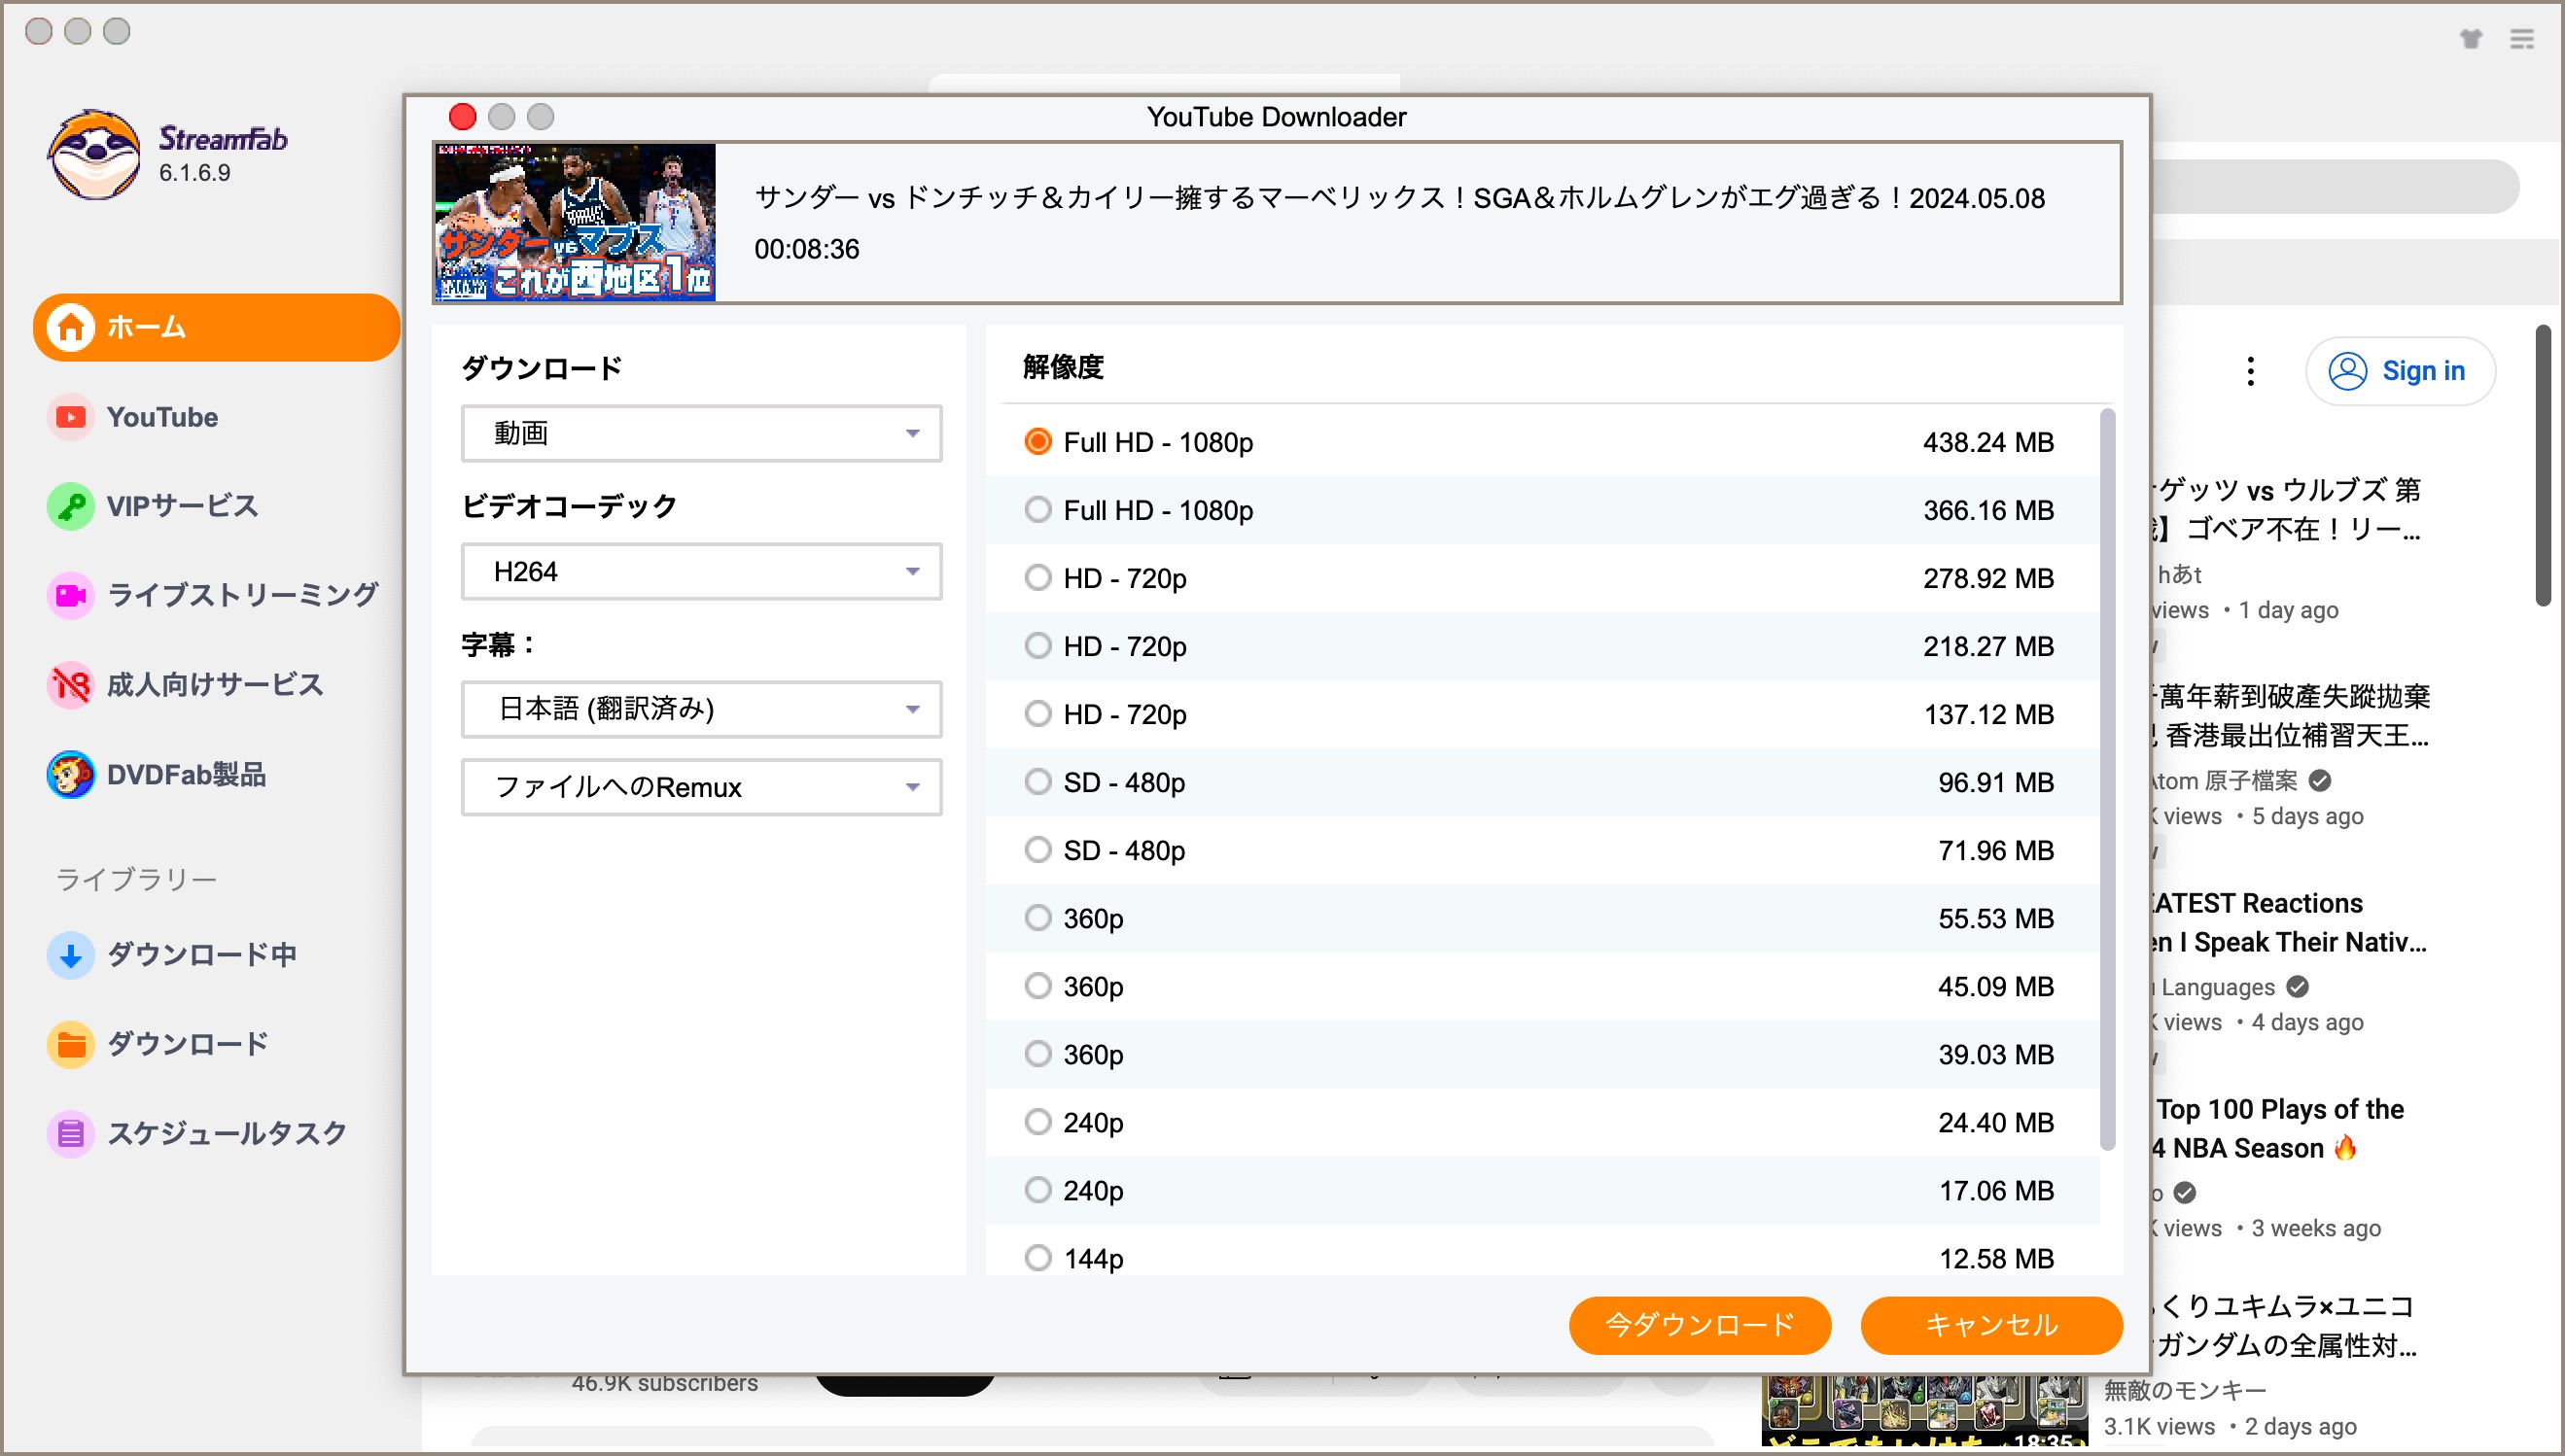This screenshot has height=1456, width=2565.
Task: Open the 日本語 (翻訳済み) subtitle dropdown
Action: pos(701,710)
